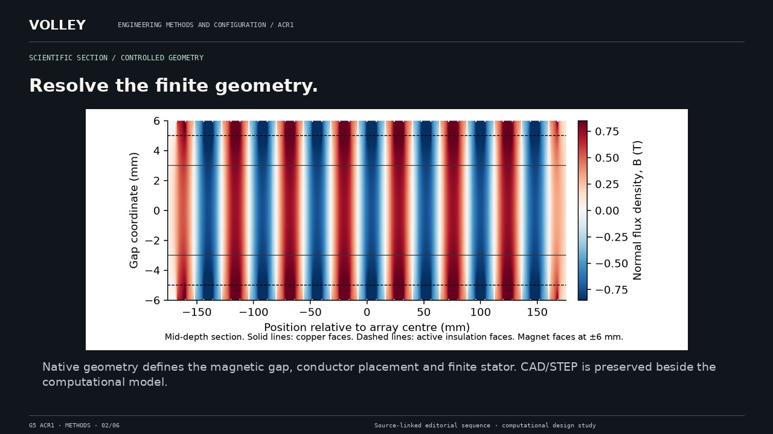The width and height of the screenshot is (773, 434).
Task: Select the header 'ENGINEERING METHODS AND CONFIGURATION / ACR1'
Action: (206, 25)
